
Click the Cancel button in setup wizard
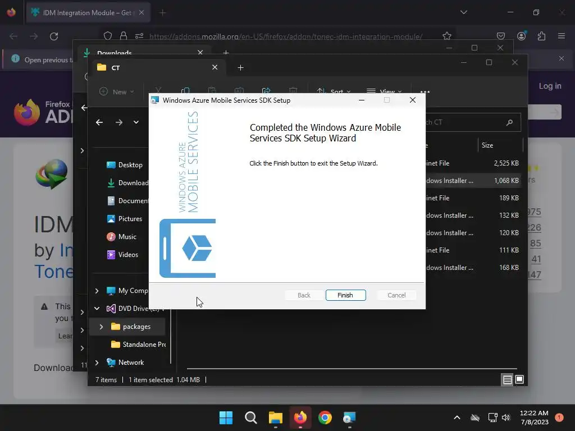(x=396, y=295)
